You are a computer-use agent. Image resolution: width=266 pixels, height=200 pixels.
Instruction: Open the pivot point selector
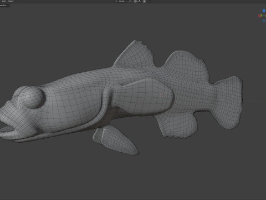(131, 1)
